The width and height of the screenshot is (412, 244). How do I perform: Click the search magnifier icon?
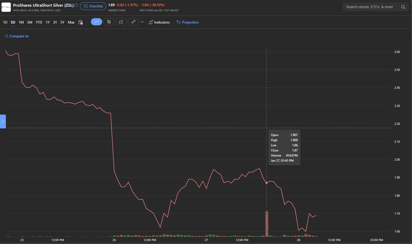403,7
